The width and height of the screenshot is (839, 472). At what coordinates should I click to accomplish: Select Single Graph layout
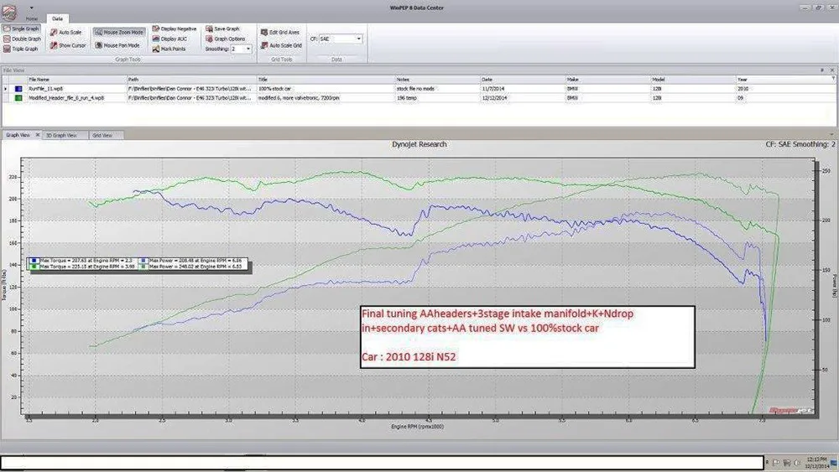[22, 29]
